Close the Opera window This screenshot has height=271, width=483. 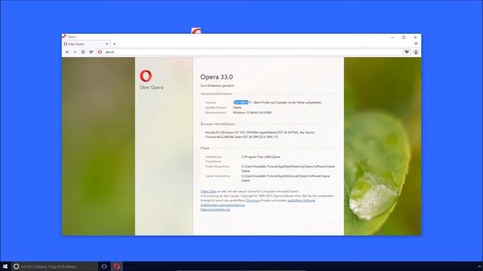click(x=415, y=38)
